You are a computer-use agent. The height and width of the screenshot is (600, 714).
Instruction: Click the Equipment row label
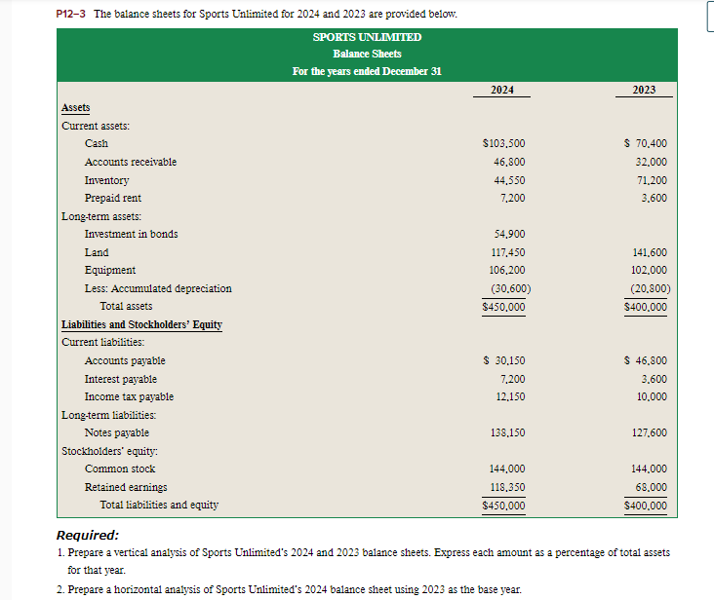click(x=110, y=271)
